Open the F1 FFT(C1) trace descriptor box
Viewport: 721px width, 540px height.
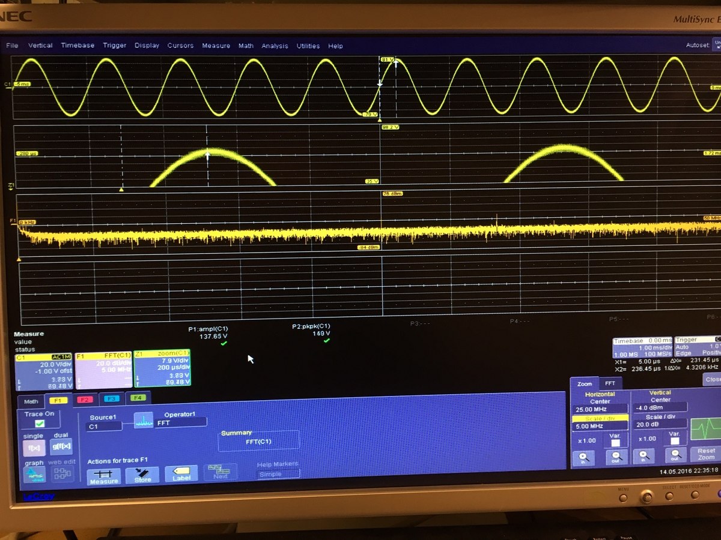tap(103, 369)
